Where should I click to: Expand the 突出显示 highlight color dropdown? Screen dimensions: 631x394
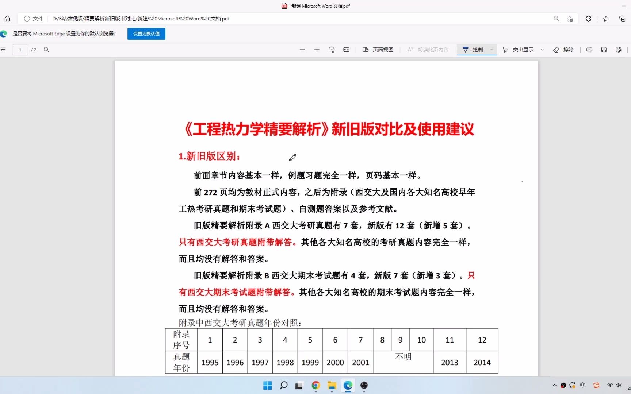pos(542,50)
